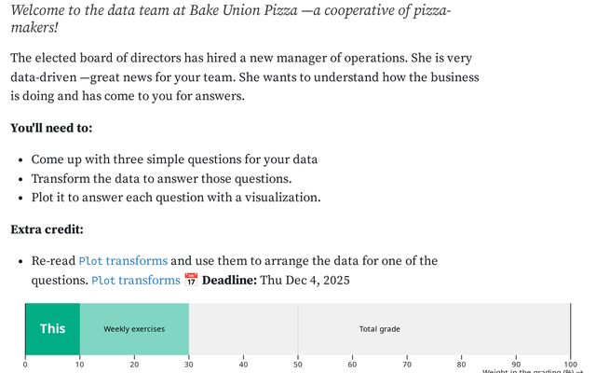Click the "Plot it to answer each question" bullet
The height and width of the screenshot is (373, 596).
coord(175,198)
